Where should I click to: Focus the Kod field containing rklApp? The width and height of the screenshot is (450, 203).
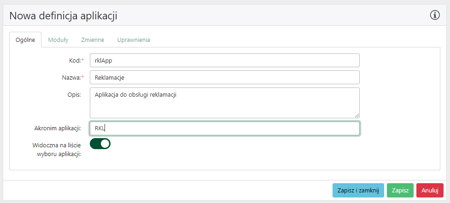pyautogui.click(x=224, y=60)
